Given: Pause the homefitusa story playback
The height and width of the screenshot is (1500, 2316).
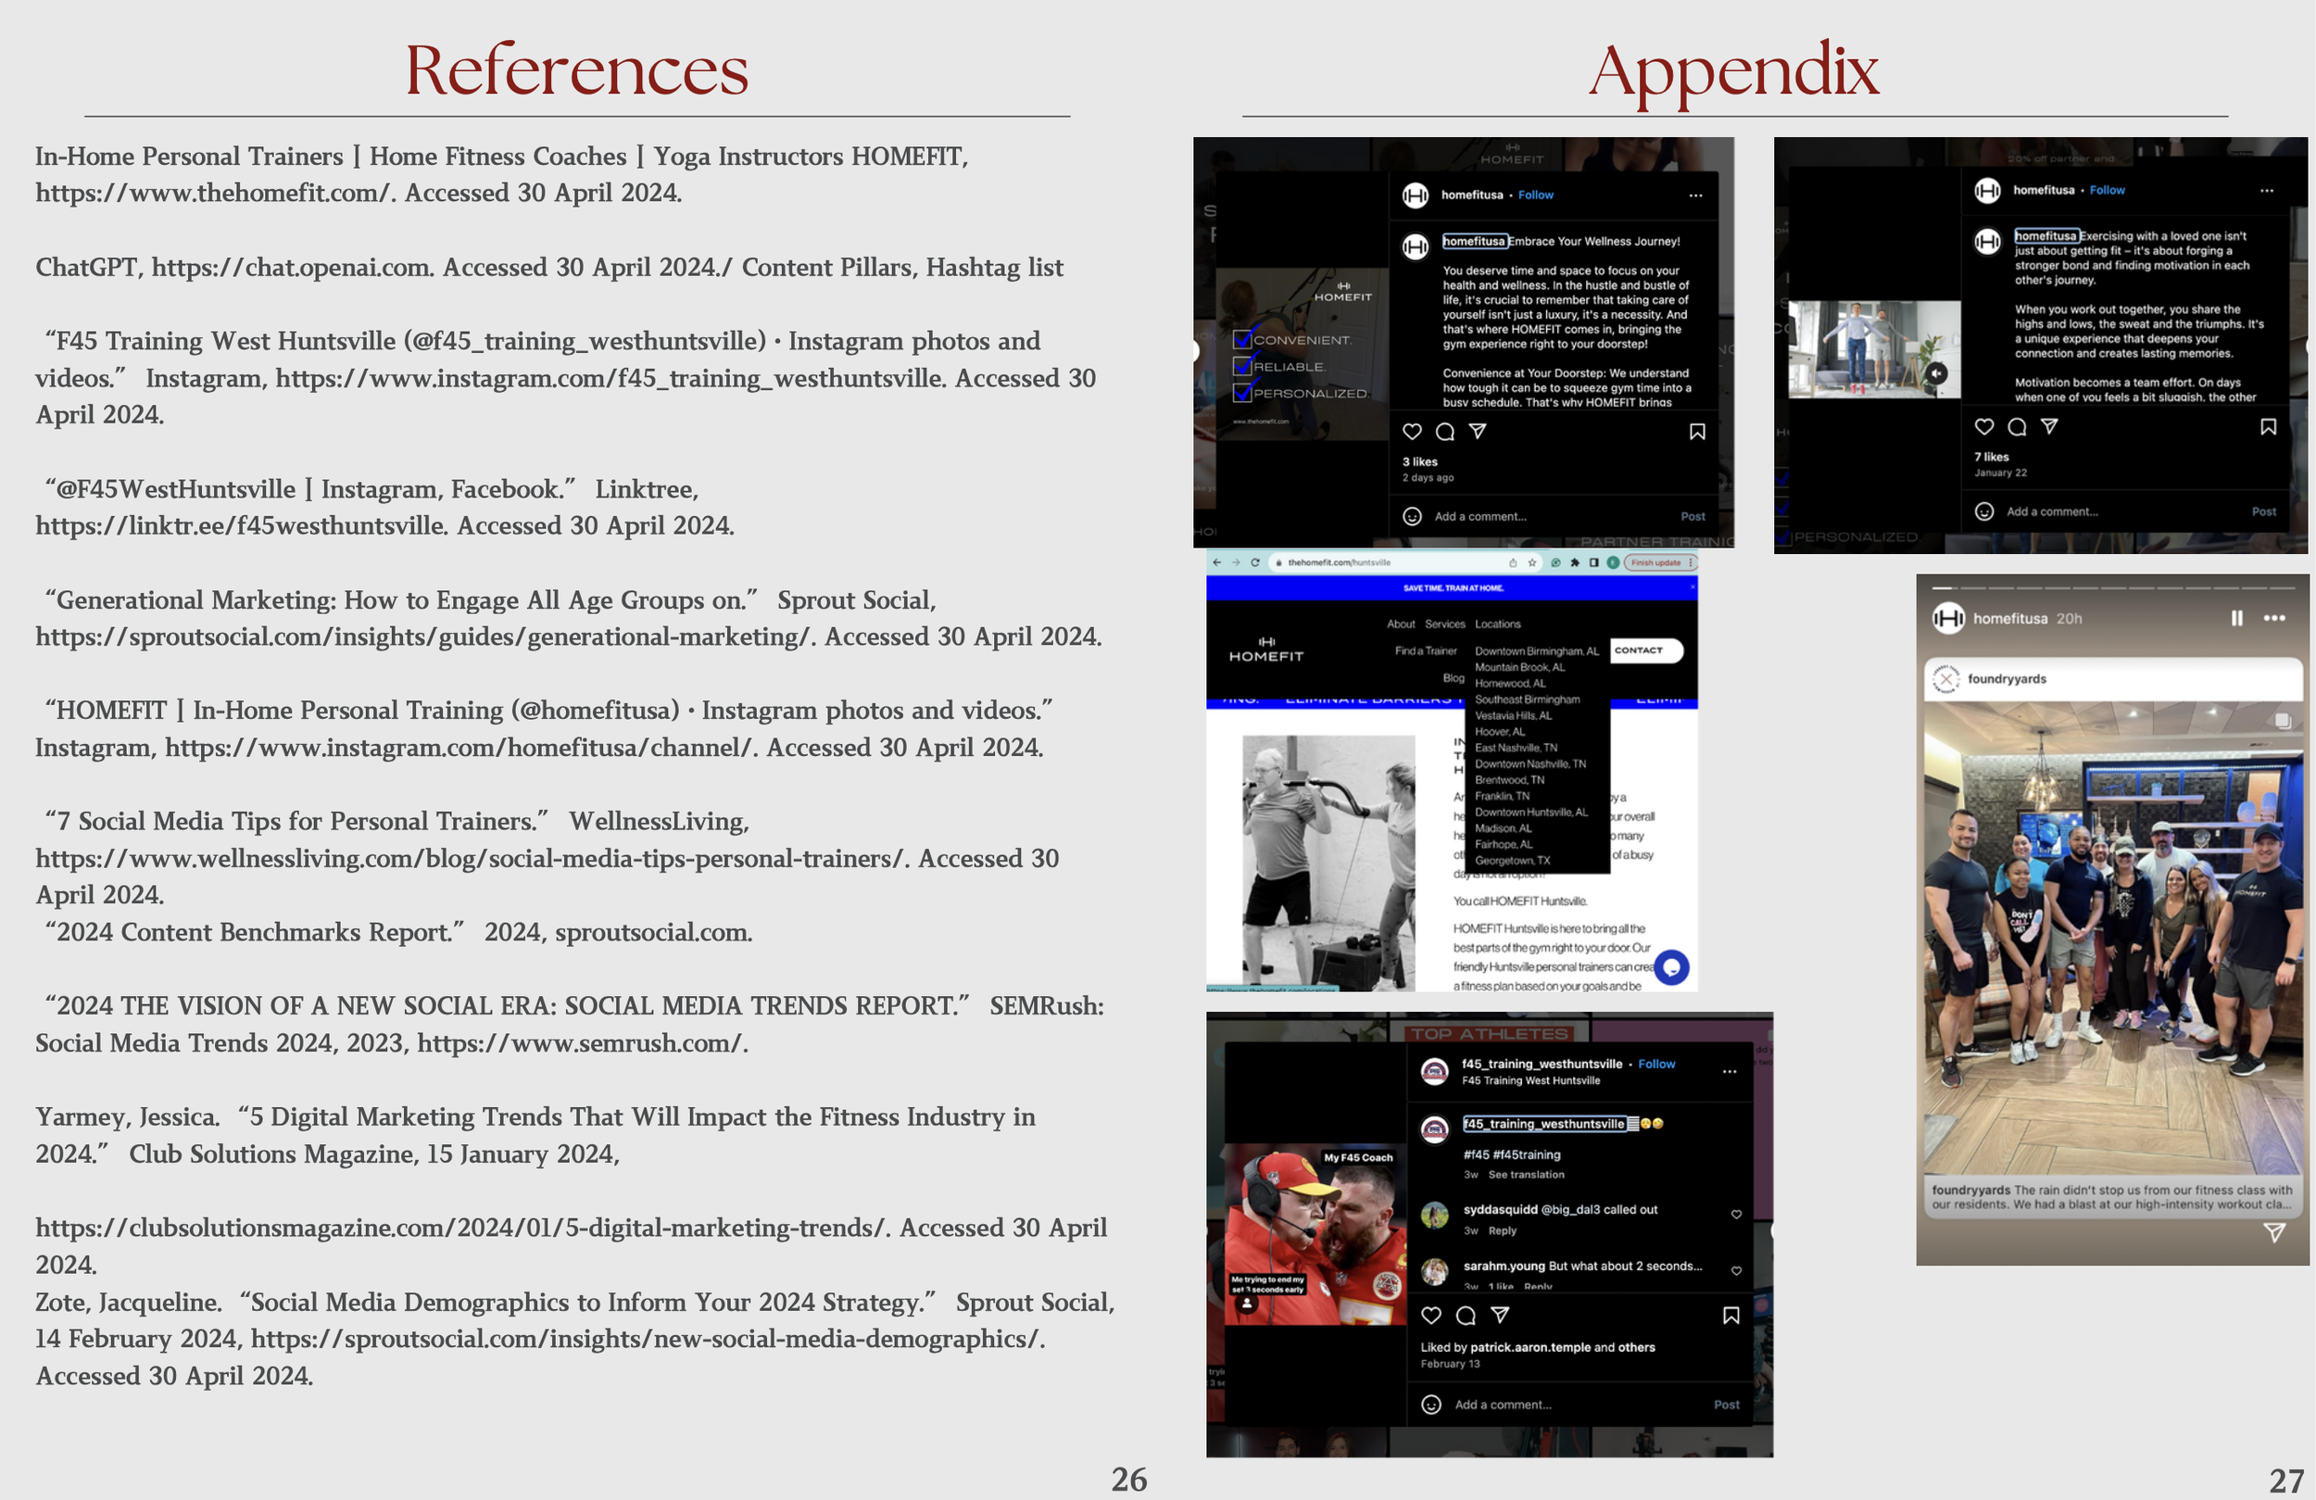Looking at the screenshot, I should [2237, 618].
